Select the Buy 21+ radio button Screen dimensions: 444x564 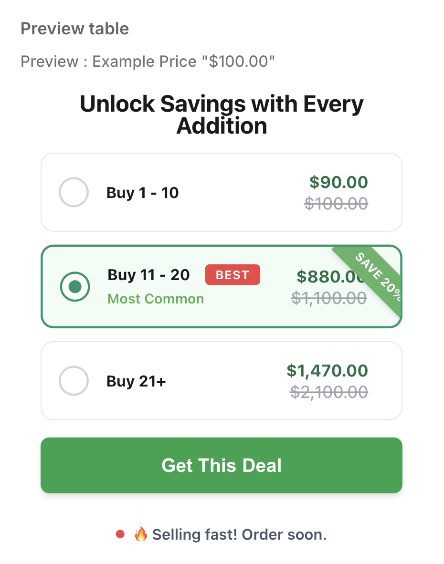74,381
